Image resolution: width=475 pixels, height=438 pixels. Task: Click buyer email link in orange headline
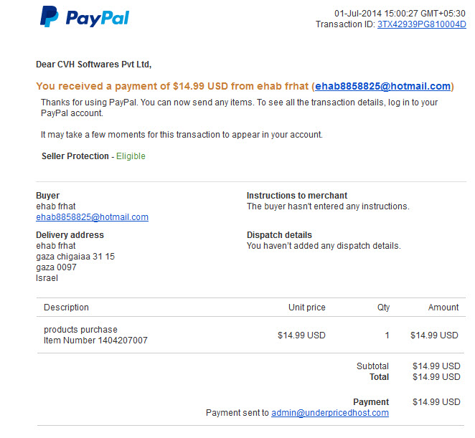click(x=382, y=86)
